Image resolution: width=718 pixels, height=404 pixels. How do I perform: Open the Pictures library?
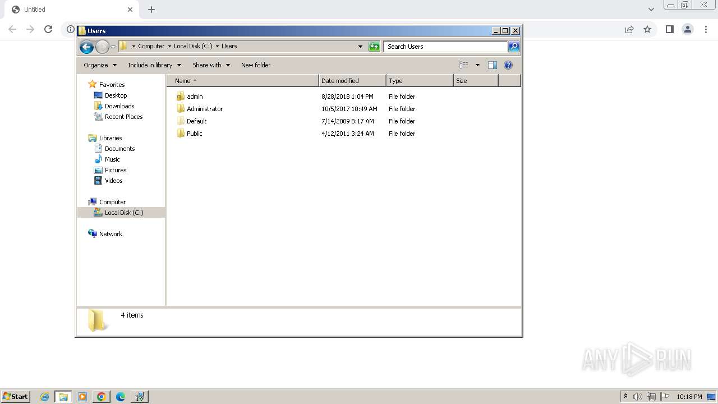116,170
